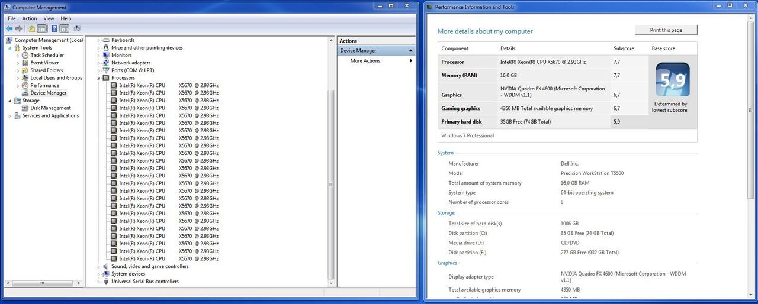The width and height of the screenshot is (758, 304).
Task: Collapse the Processors node arrow
Action: 99,78
